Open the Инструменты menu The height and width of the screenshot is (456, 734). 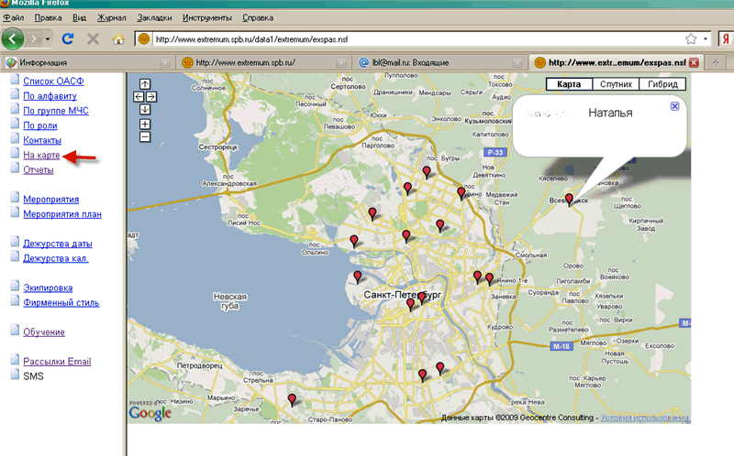point(207,17)
